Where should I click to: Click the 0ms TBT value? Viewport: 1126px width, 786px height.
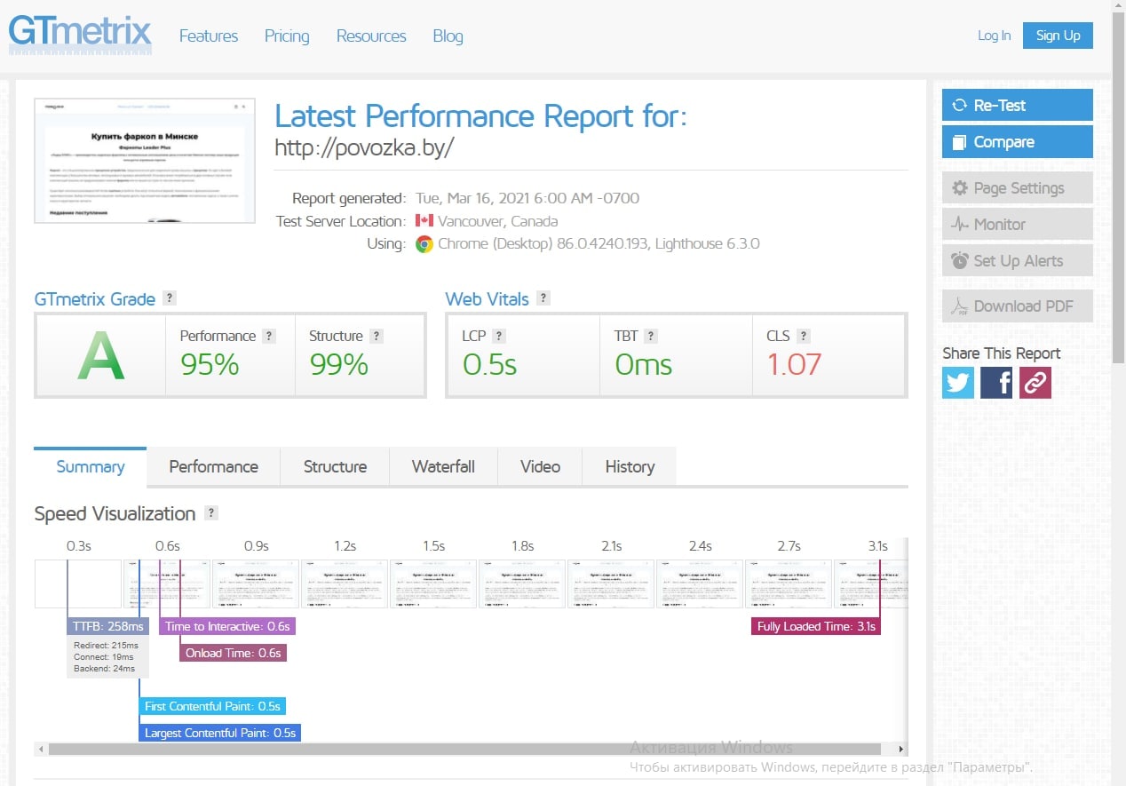click(x=643, y=364)
